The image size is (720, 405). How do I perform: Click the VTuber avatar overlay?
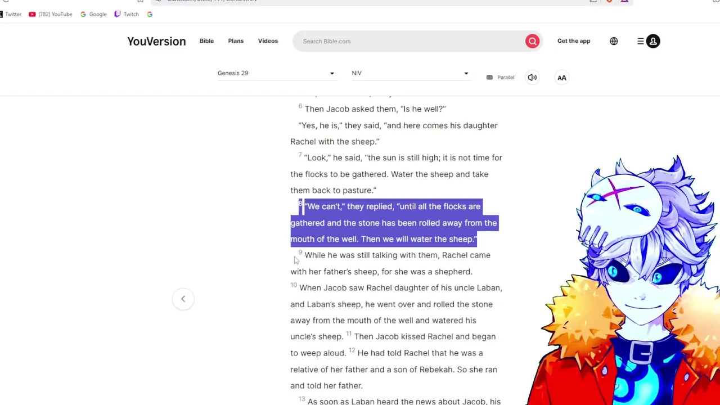tap(624, 281)
